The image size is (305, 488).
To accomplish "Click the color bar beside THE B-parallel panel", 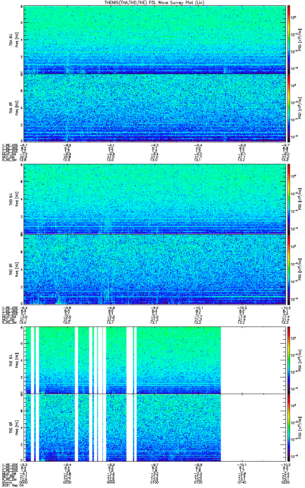I will coord(288,427).
